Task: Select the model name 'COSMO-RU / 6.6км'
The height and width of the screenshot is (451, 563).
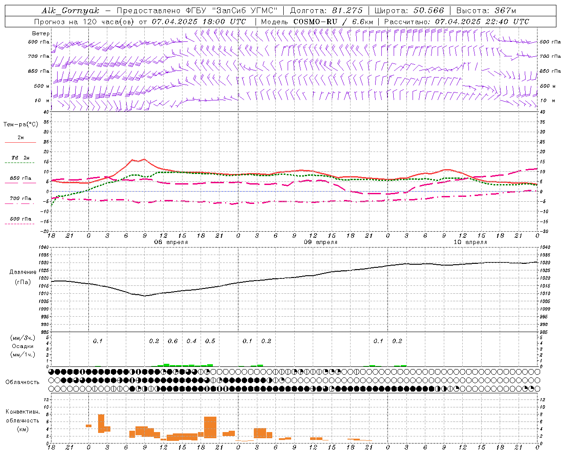Action: point(333,22)
